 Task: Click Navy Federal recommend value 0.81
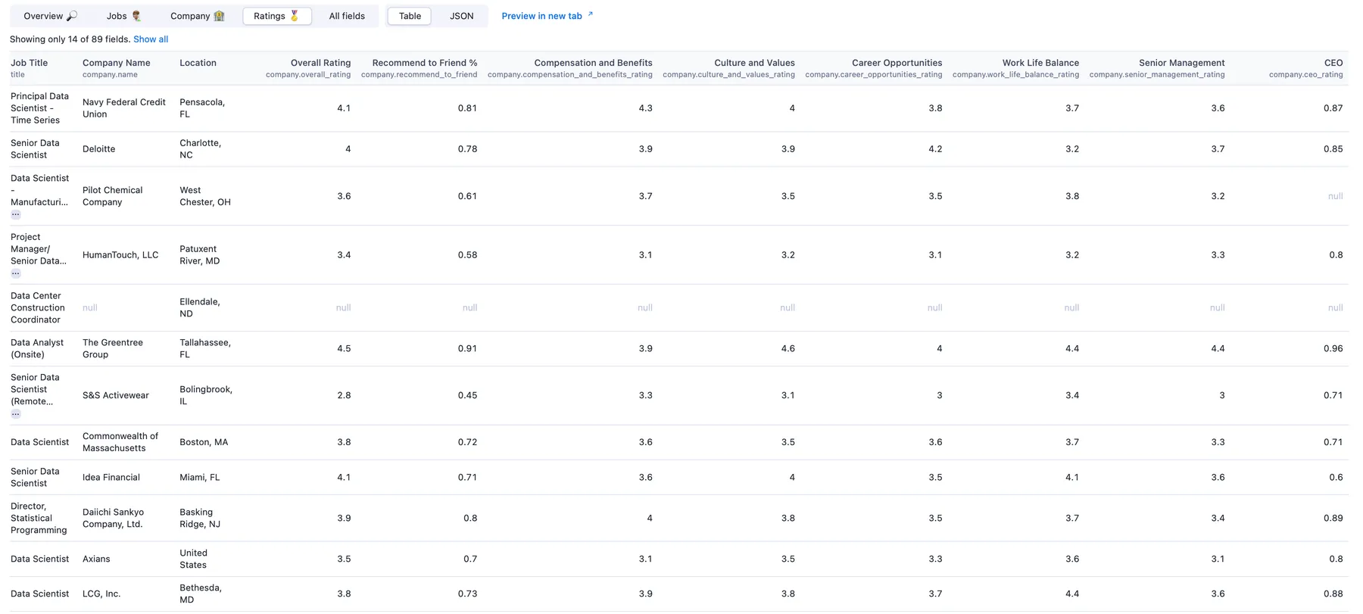pyautogui.click(x=467, y=108)
